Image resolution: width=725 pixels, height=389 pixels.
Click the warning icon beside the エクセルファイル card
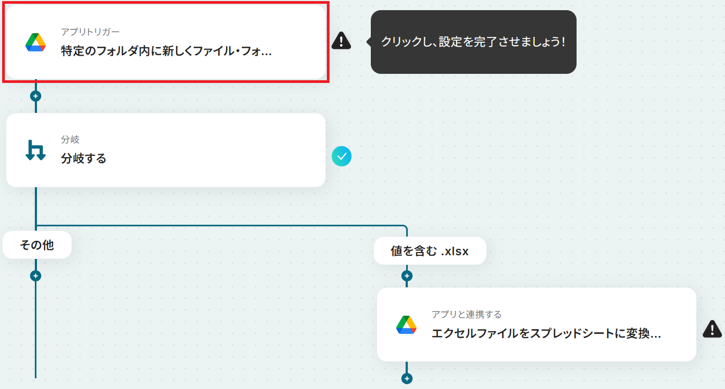pos(712,329)
